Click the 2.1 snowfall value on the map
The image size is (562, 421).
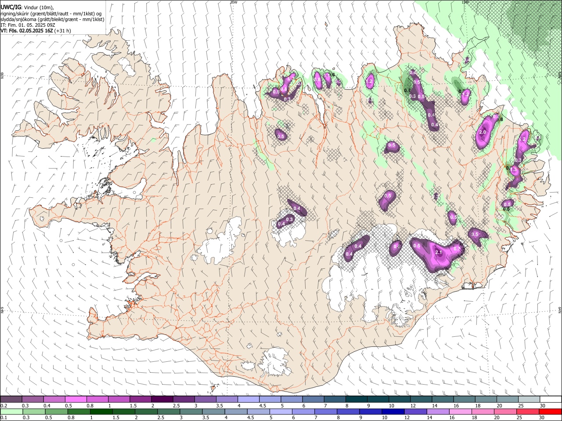(x=438, y=253)
